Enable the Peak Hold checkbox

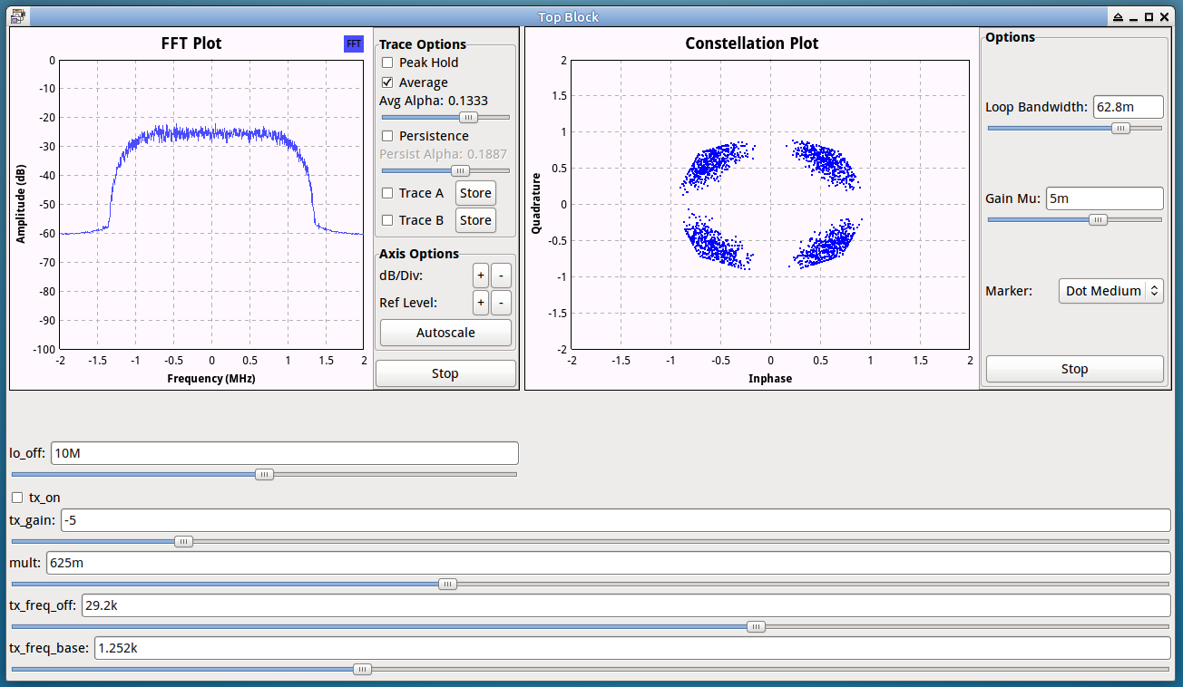coord(387,63)
